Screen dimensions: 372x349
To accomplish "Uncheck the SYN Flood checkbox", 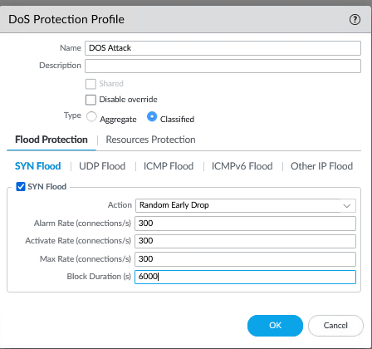I will (21, 187).
